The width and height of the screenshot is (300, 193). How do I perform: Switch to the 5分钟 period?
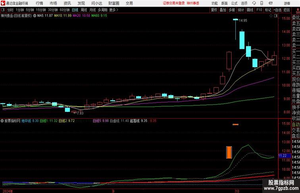pos(30,10)
